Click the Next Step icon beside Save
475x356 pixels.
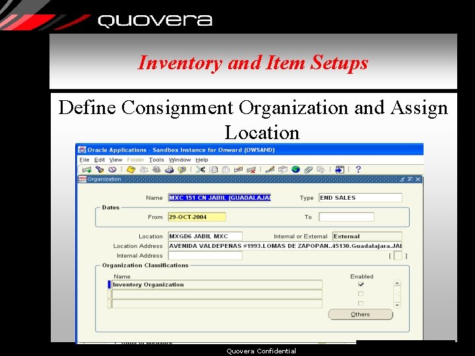tap(144, 169)
